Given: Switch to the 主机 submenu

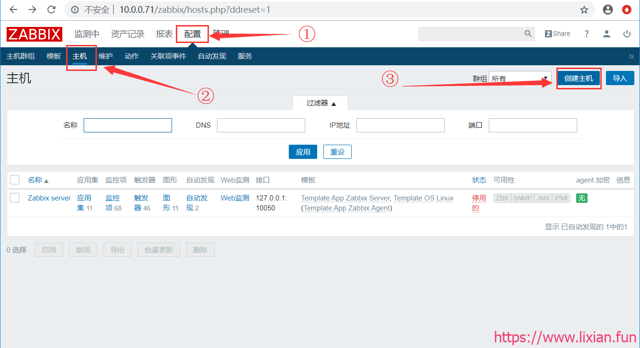Looking at the screenshot, I should click(x=80, y=56).
